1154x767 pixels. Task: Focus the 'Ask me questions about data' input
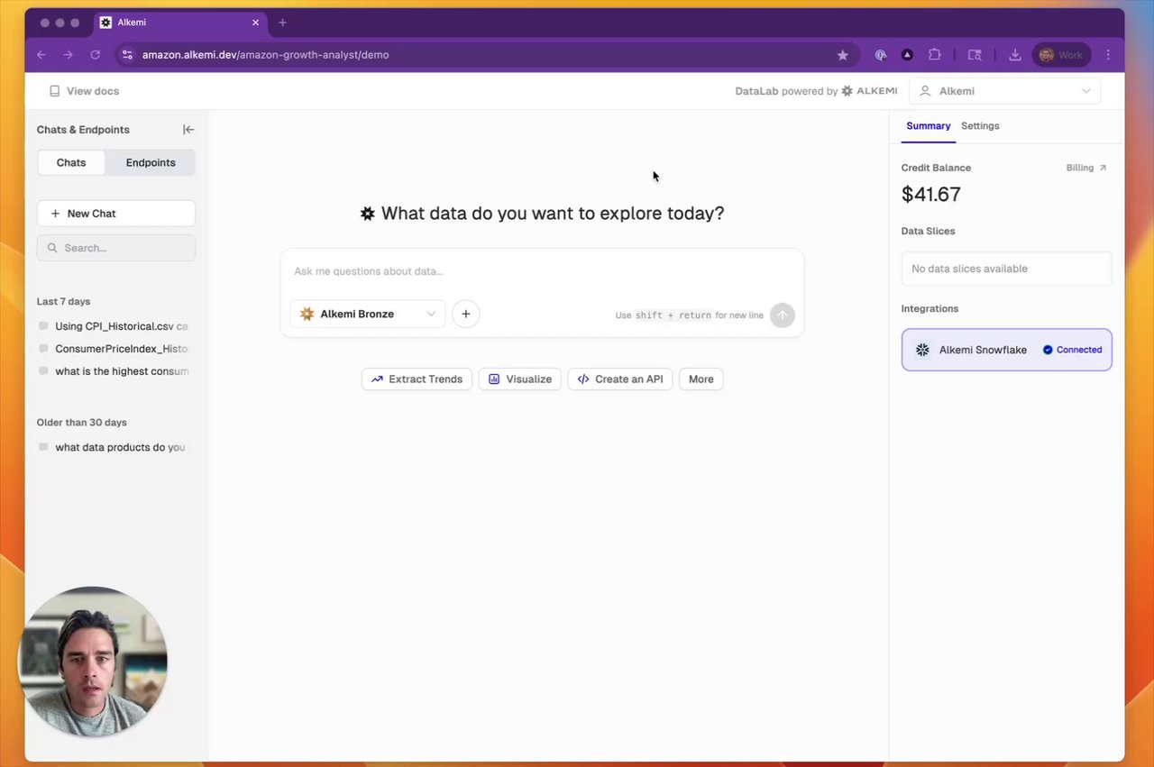click(541, 271)
